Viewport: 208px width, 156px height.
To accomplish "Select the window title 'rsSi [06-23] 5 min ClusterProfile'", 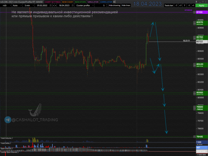I will [x=16, y=2].
